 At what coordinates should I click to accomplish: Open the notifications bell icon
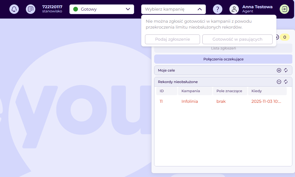coord(14,9)
